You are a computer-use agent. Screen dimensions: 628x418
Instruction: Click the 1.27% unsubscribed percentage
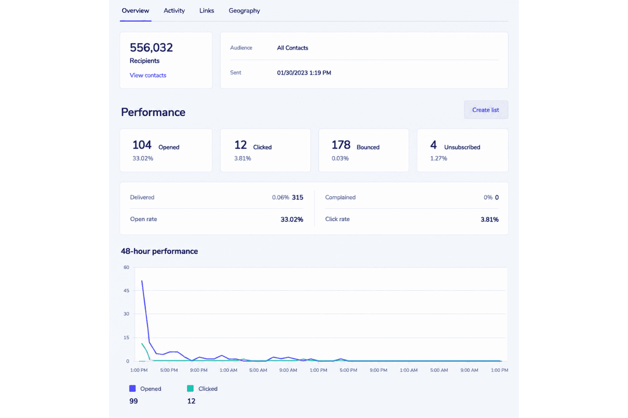tap(439, 158)
